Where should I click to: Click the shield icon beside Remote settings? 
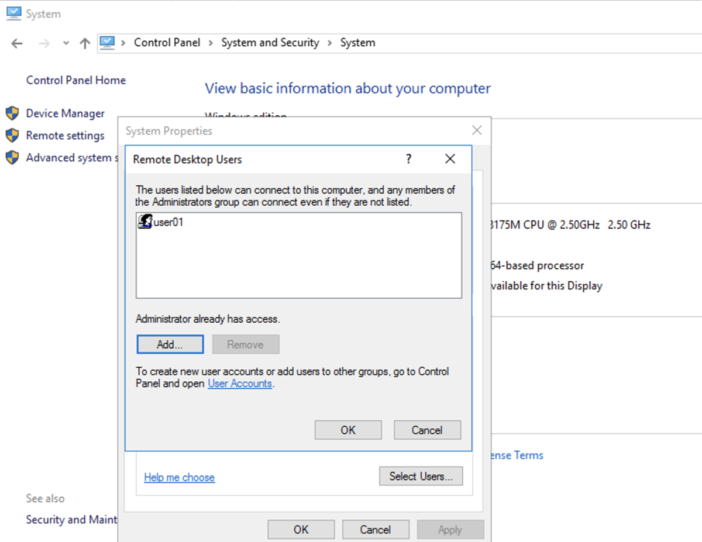point(12,136)
